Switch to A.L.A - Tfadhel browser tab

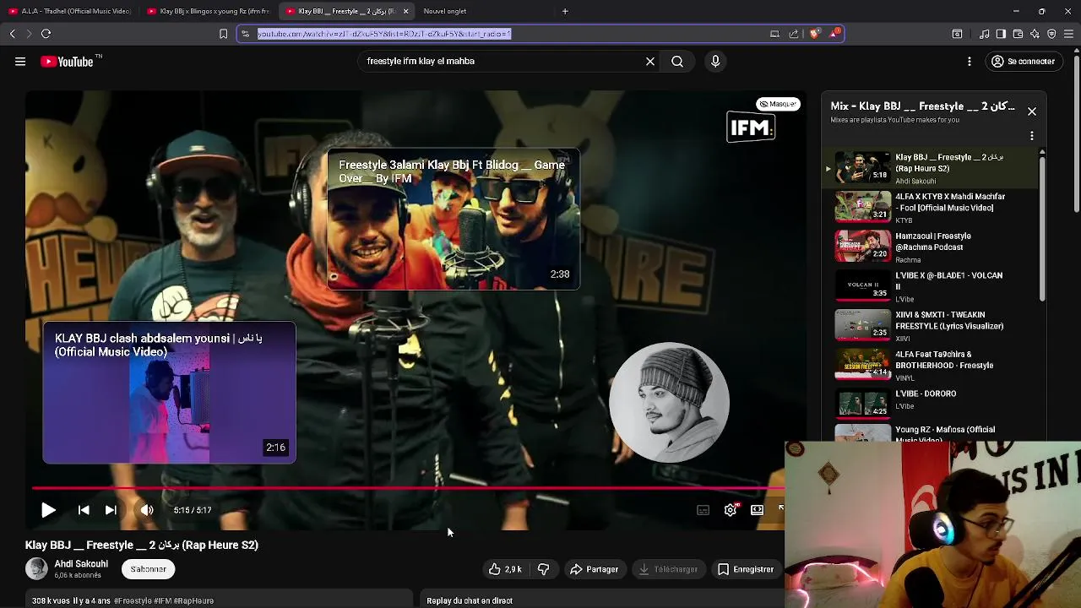(x=69, y=11)
